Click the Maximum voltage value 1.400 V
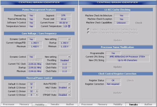The width and height of the screenshot is (157, 107). pyautogui.click(x=35, y=46)
